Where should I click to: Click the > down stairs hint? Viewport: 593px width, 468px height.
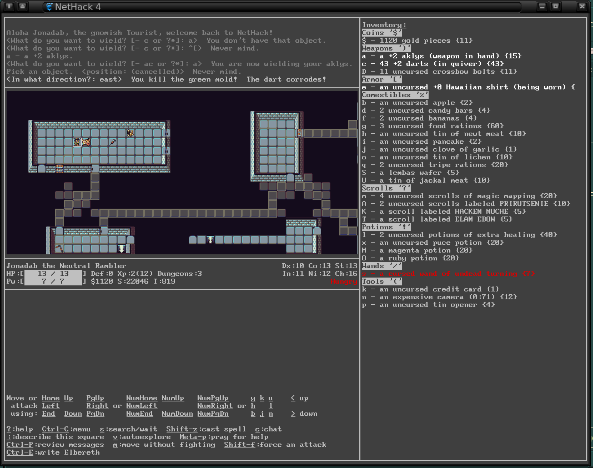(x=304, y=414)
